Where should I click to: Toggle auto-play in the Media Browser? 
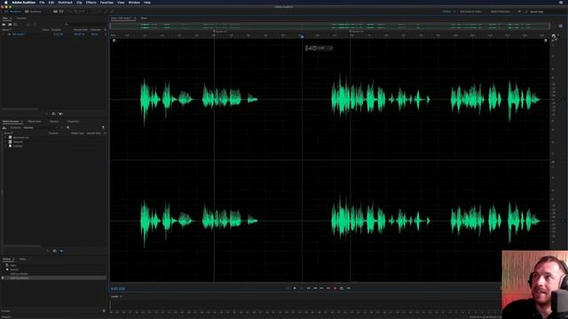[61, 251]
